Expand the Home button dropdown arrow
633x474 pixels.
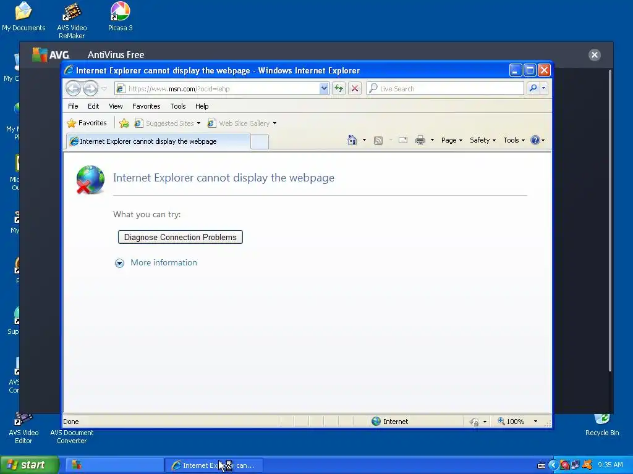point(364,140)
